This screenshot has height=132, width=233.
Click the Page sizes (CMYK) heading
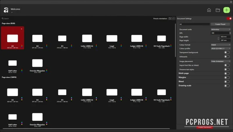[9, 77]
